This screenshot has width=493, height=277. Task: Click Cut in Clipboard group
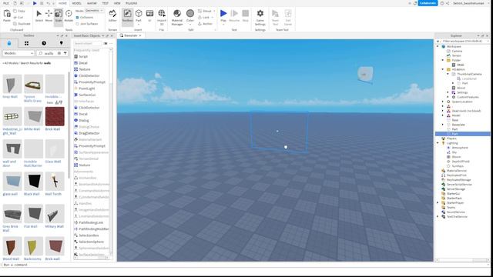pyautogui.click(x=18, y=17)
